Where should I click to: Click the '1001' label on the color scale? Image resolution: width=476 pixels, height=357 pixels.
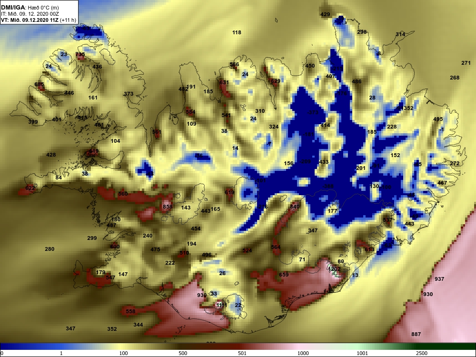click(x=362, y=353)
